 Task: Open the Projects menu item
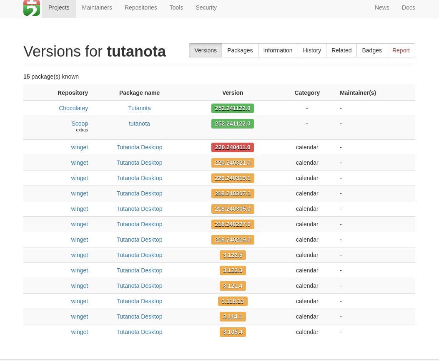[x=59, y=7]
